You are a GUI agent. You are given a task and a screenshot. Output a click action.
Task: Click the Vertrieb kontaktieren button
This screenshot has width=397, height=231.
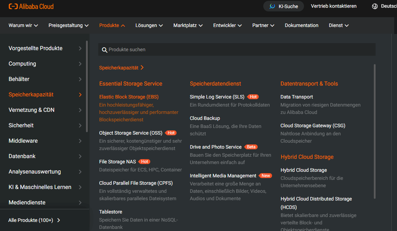[333, 6]
